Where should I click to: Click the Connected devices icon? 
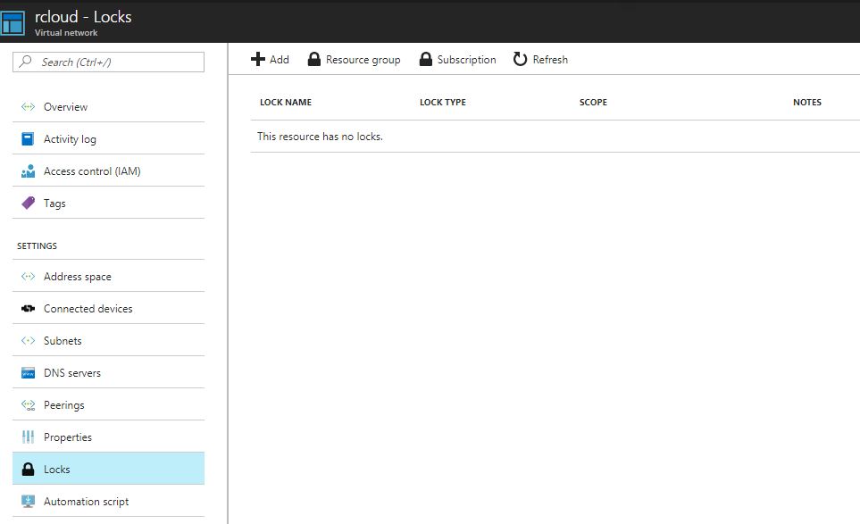[x=28, y=307]
